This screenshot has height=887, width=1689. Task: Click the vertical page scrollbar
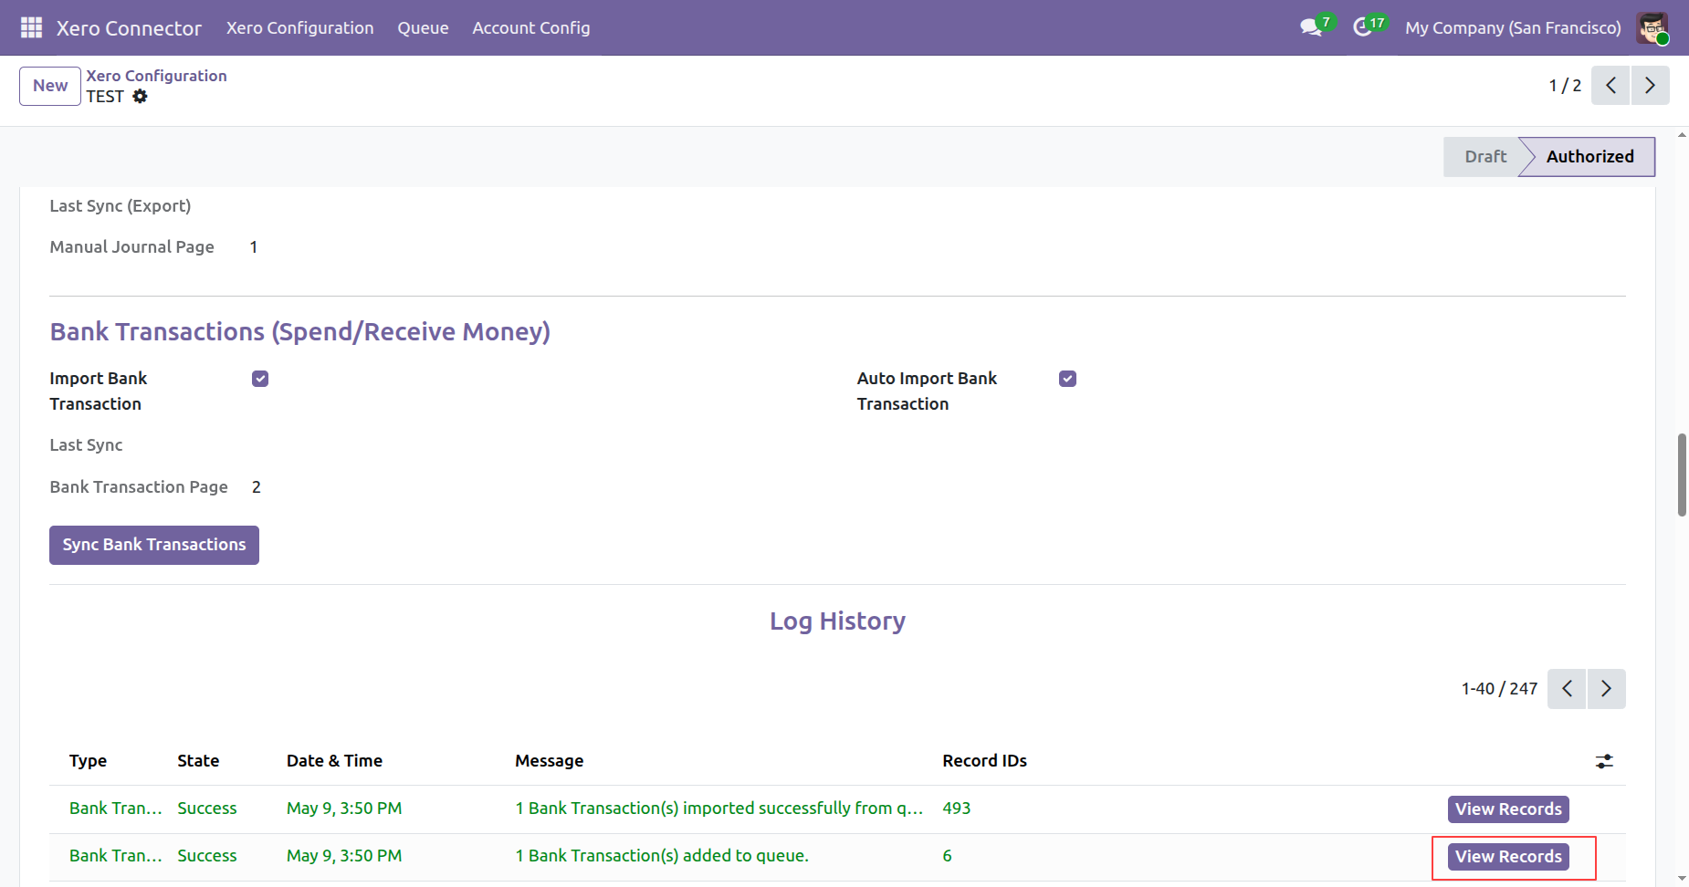1682,475
